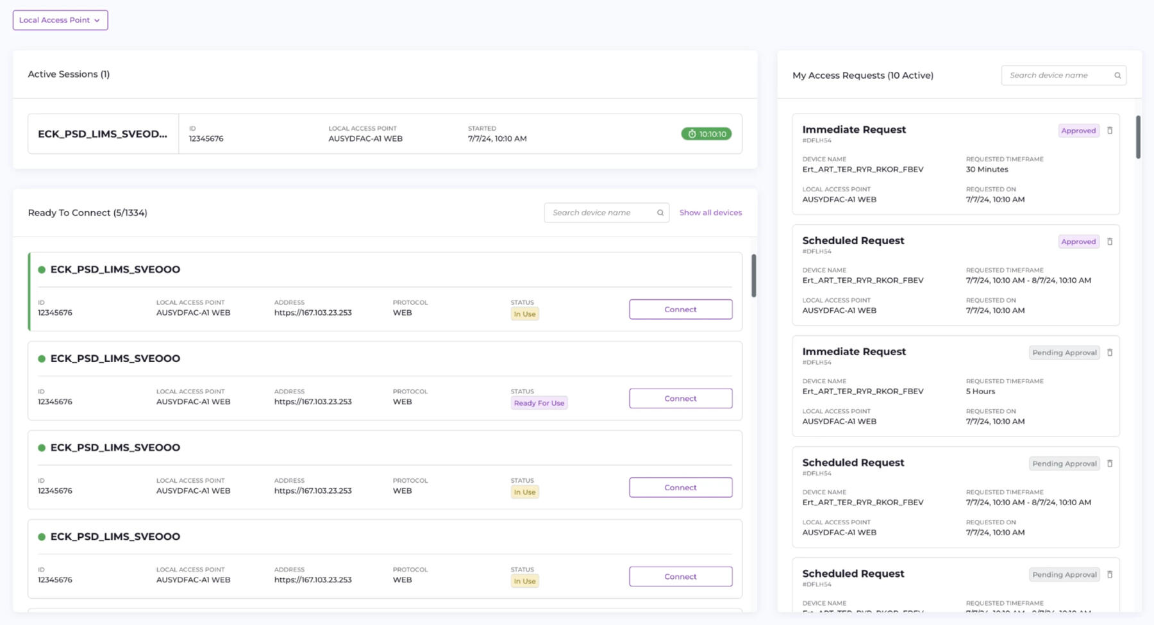Viewport: 1154px width, 625px height.
Task: Open the ECK_PSD_LIMS_SVEOD active session card
Action: pyautogui.click(x=103, y=134)
